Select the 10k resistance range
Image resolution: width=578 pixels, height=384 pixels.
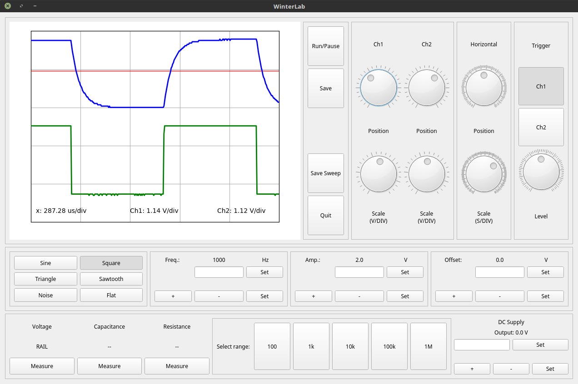pyautogui.click(x=350, y=346)
